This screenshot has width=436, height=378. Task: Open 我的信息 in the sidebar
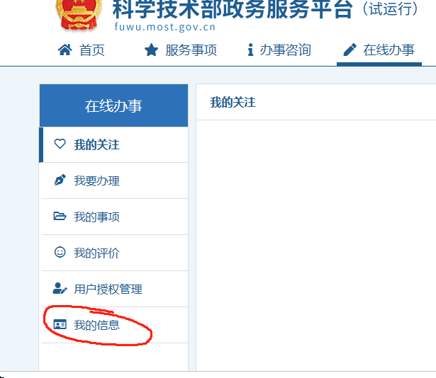[x=113, y=325]
